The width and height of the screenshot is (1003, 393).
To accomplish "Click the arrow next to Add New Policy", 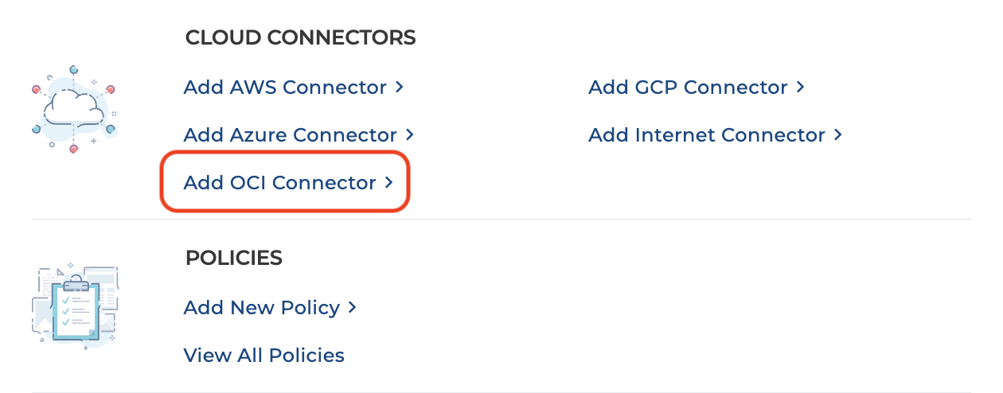I will point(353,307).
